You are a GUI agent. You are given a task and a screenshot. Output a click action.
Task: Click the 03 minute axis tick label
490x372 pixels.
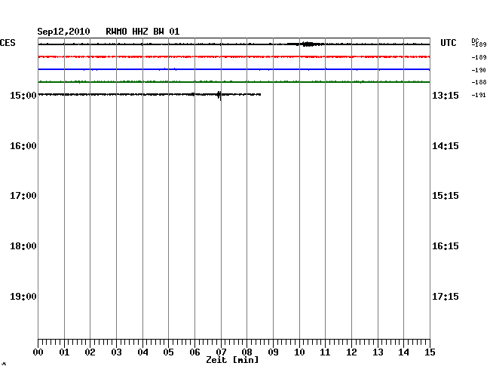point(116,352)
